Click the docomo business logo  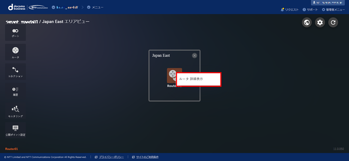(17, 7)
